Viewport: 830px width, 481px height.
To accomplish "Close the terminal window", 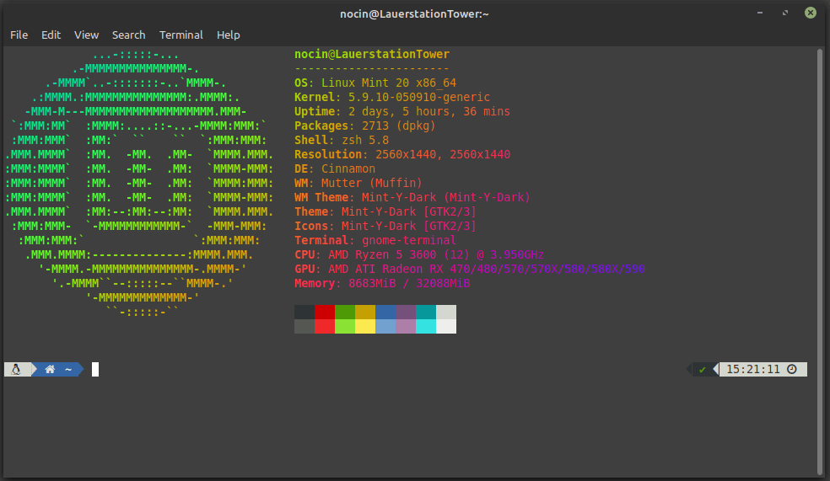I will pyautogui.click(x=811, y=13).
